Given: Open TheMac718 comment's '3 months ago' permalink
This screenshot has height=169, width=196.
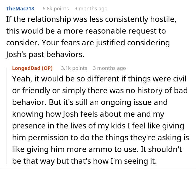Looking at the screenshot, I should pyautogui.click(x=91, y=9).
